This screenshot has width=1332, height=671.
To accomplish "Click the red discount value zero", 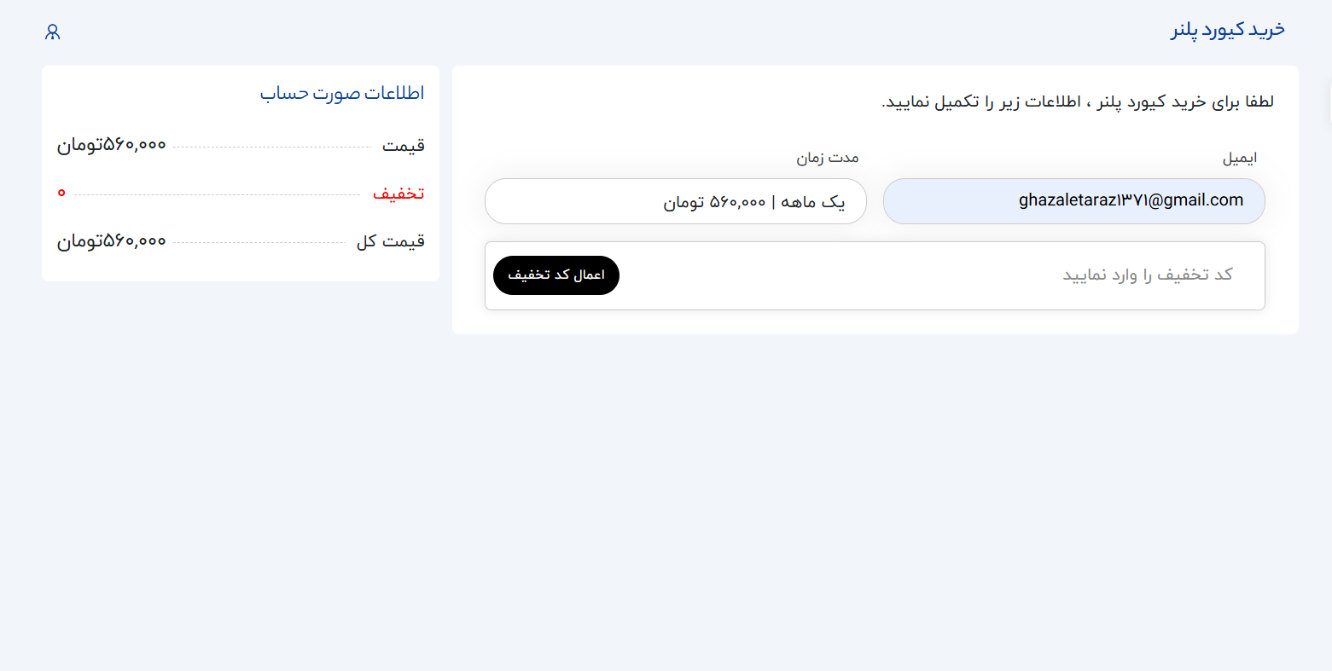I will click(61, 194).
